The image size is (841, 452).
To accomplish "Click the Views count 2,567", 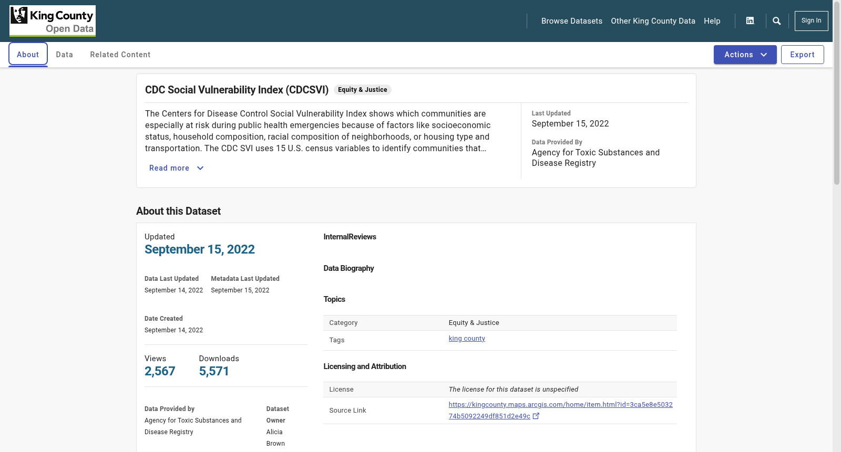I will pos(160,371).
